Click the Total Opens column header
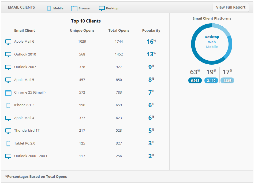This screenshot has width=254, height=185. 119,31
